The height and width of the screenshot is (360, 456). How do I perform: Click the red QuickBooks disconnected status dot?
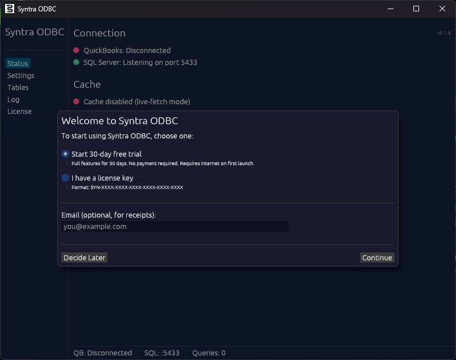[x=76, y=50]
